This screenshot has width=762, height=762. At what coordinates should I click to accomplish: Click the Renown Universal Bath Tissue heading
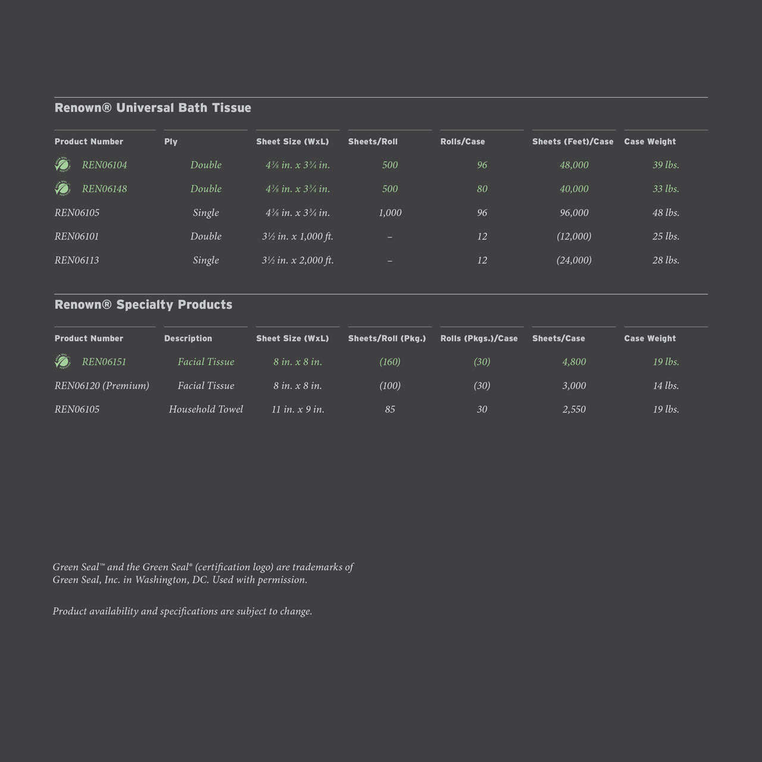(x=153, y=108)
